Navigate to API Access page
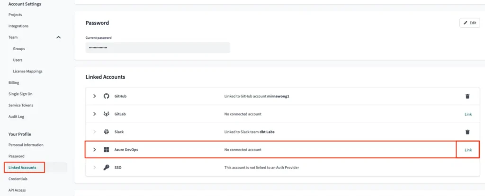Image resolution: width=485 pixels, height=196 pixels. click(17, 190)
